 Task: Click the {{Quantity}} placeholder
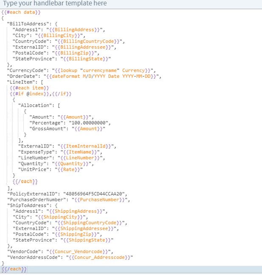[71, 164]
